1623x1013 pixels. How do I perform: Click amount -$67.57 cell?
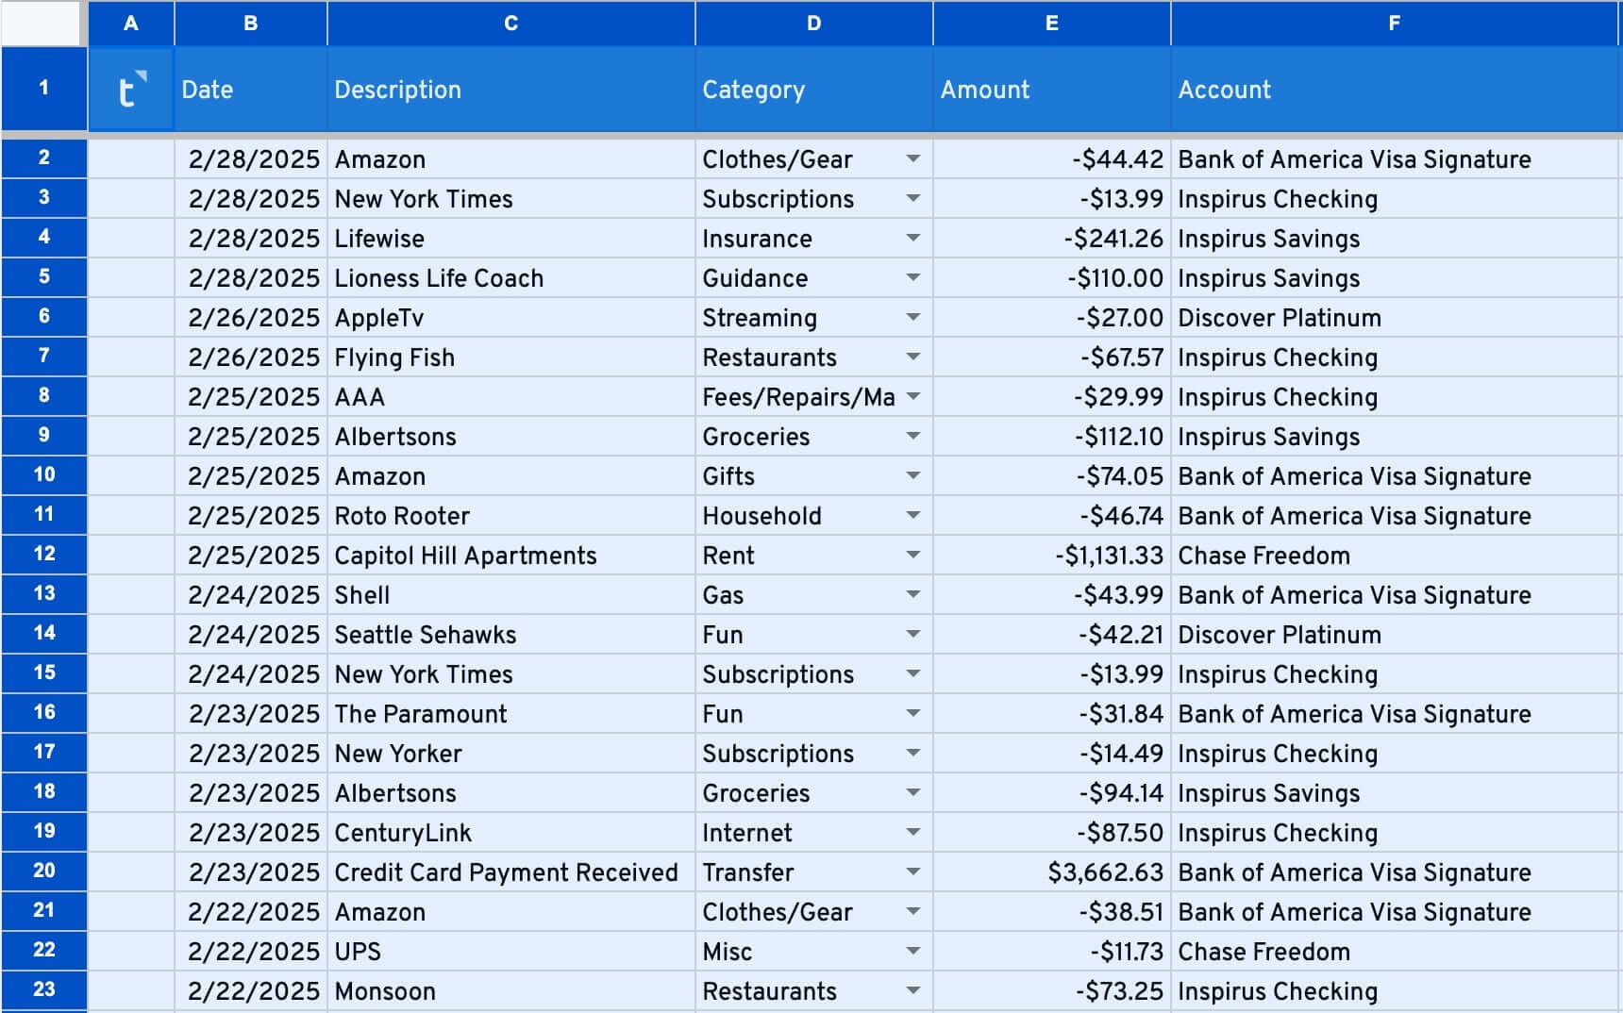(1052, 357)
